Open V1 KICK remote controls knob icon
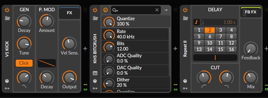 tap(7, 81)
